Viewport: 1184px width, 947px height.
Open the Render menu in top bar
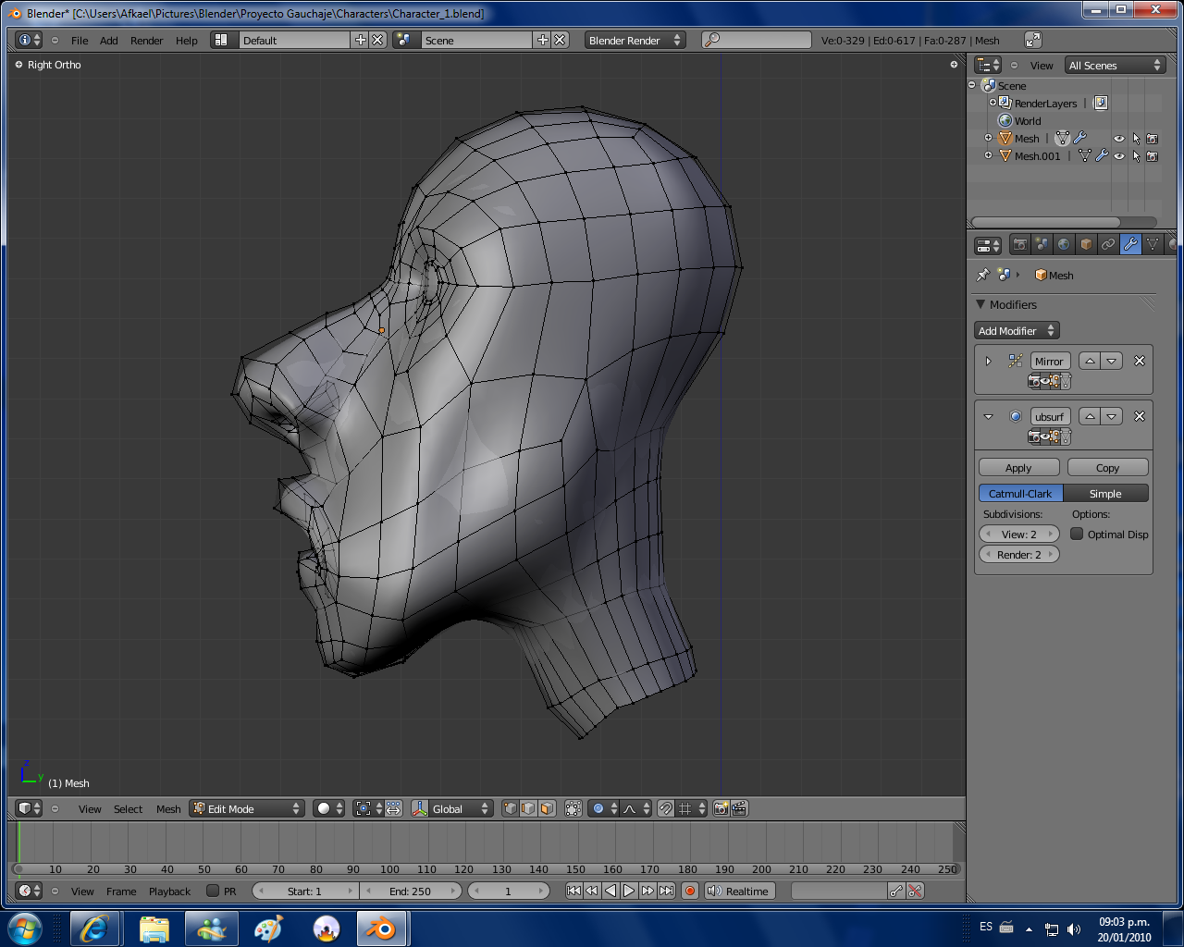146,41
